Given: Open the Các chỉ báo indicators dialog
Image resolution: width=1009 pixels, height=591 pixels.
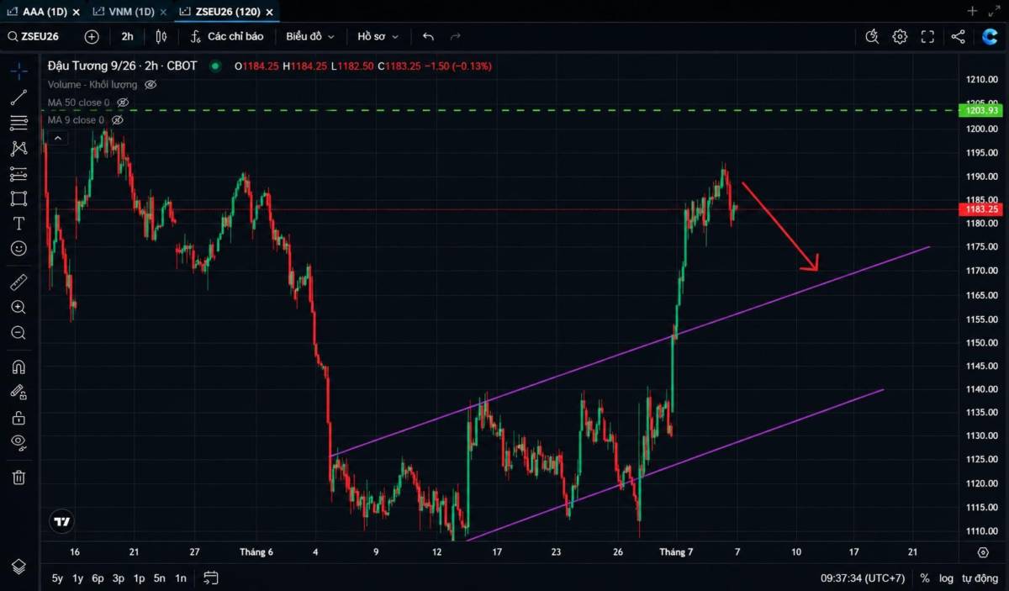Looking at the screenshot, I should pos(227,37).
